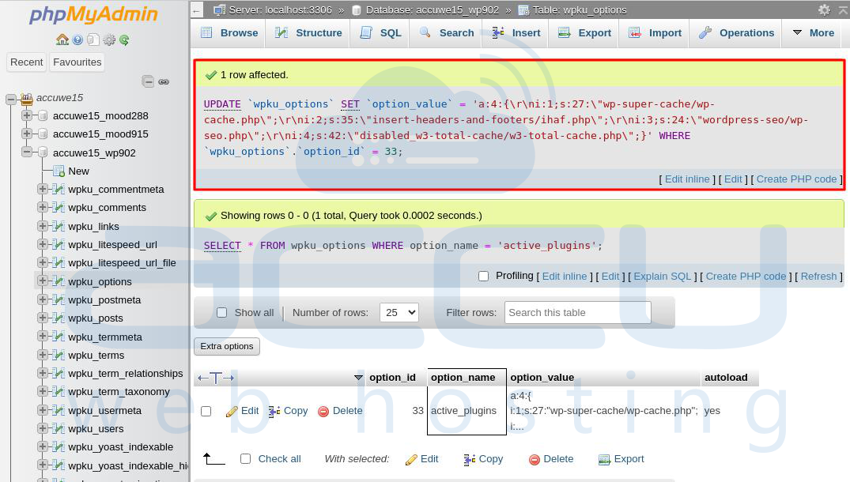Click the server icon in the breadcrumb
This screenshot has height=482, width=850.
(x=219, y=9)
